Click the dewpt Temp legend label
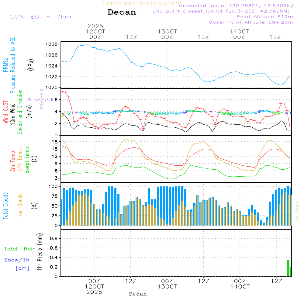 27,160
